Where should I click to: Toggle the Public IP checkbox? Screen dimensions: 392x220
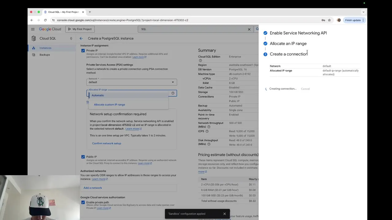coord(83,157)
